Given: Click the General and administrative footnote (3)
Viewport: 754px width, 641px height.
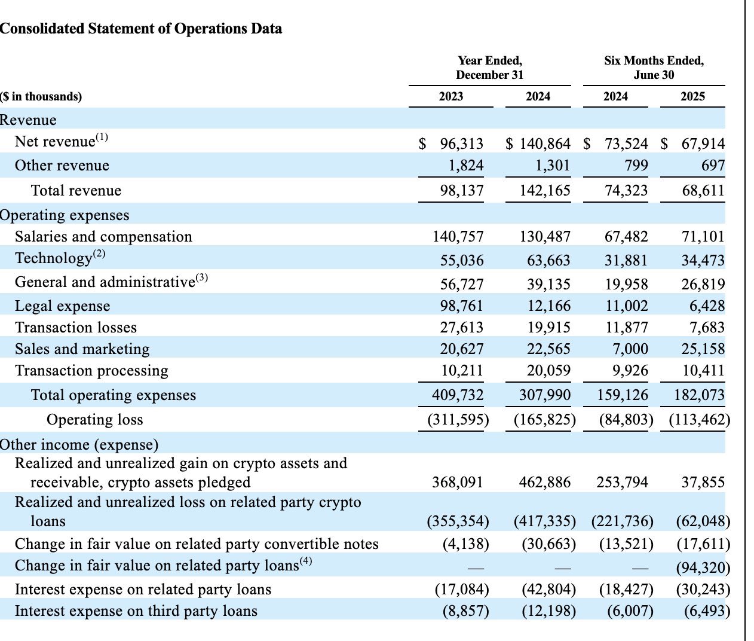Looking at the screenshot, I should pyautogui.click(x=202, y=277).
